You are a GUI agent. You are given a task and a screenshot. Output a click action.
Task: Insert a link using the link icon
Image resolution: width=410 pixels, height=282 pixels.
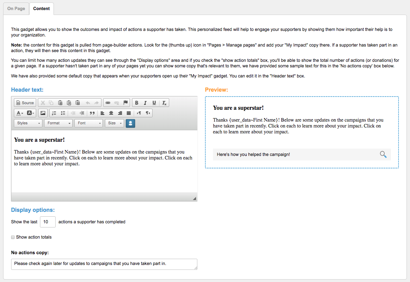pos(108,103)
